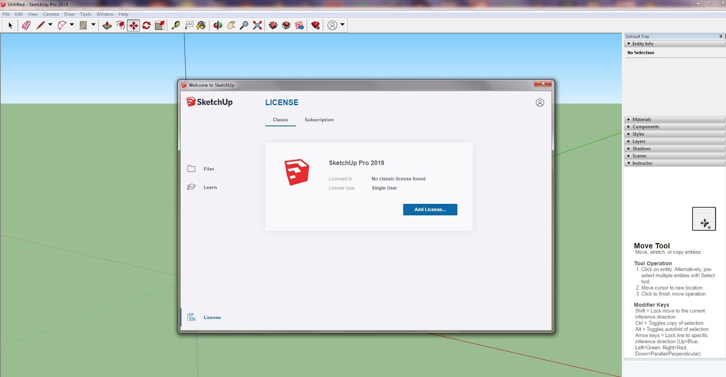Open the Camera menu

pyautogui.click(x=51, y=14)
